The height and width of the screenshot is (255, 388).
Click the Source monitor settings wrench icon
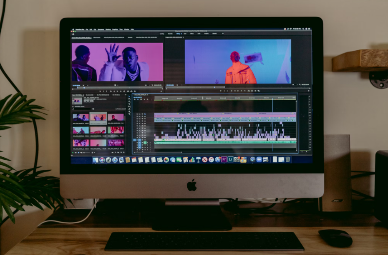point(152,85)
